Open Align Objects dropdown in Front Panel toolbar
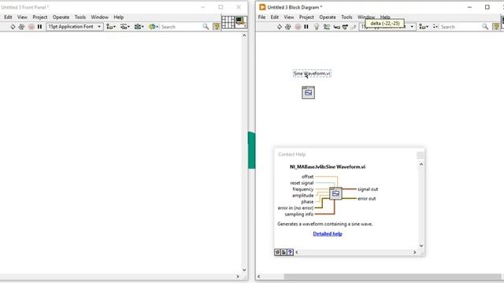The height and width of the screenshot is (283, 504). [111, 27]
